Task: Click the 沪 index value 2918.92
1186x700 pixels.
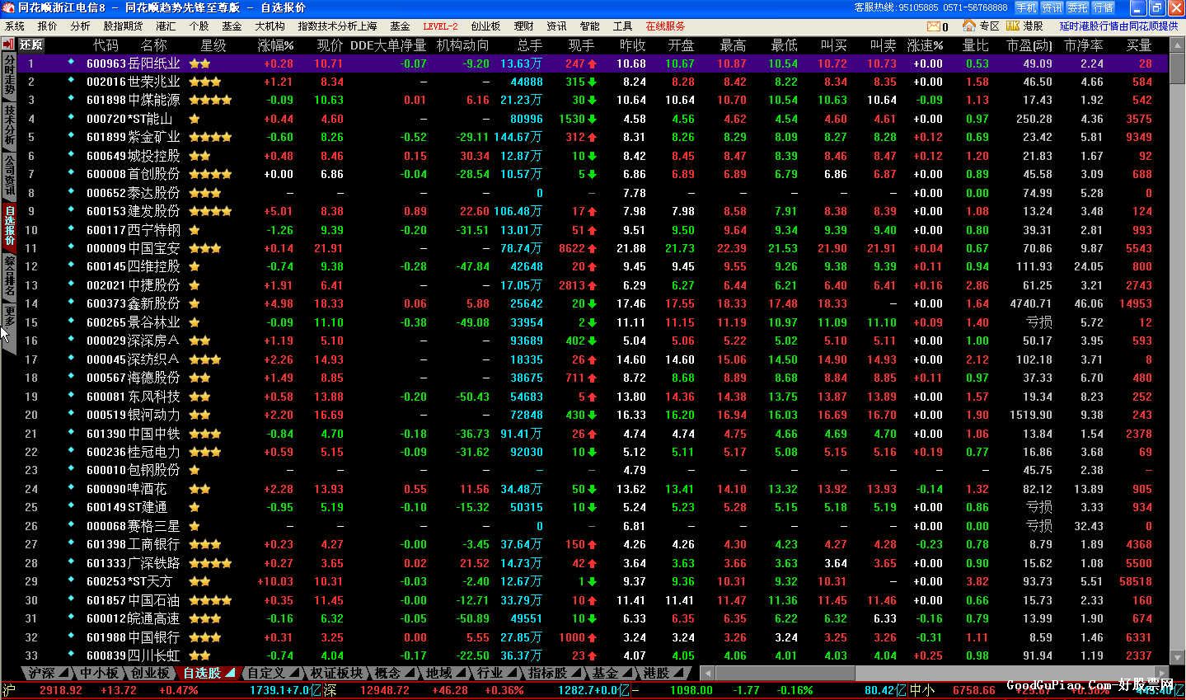Action: pyautogui.click(x=60, y=690)
